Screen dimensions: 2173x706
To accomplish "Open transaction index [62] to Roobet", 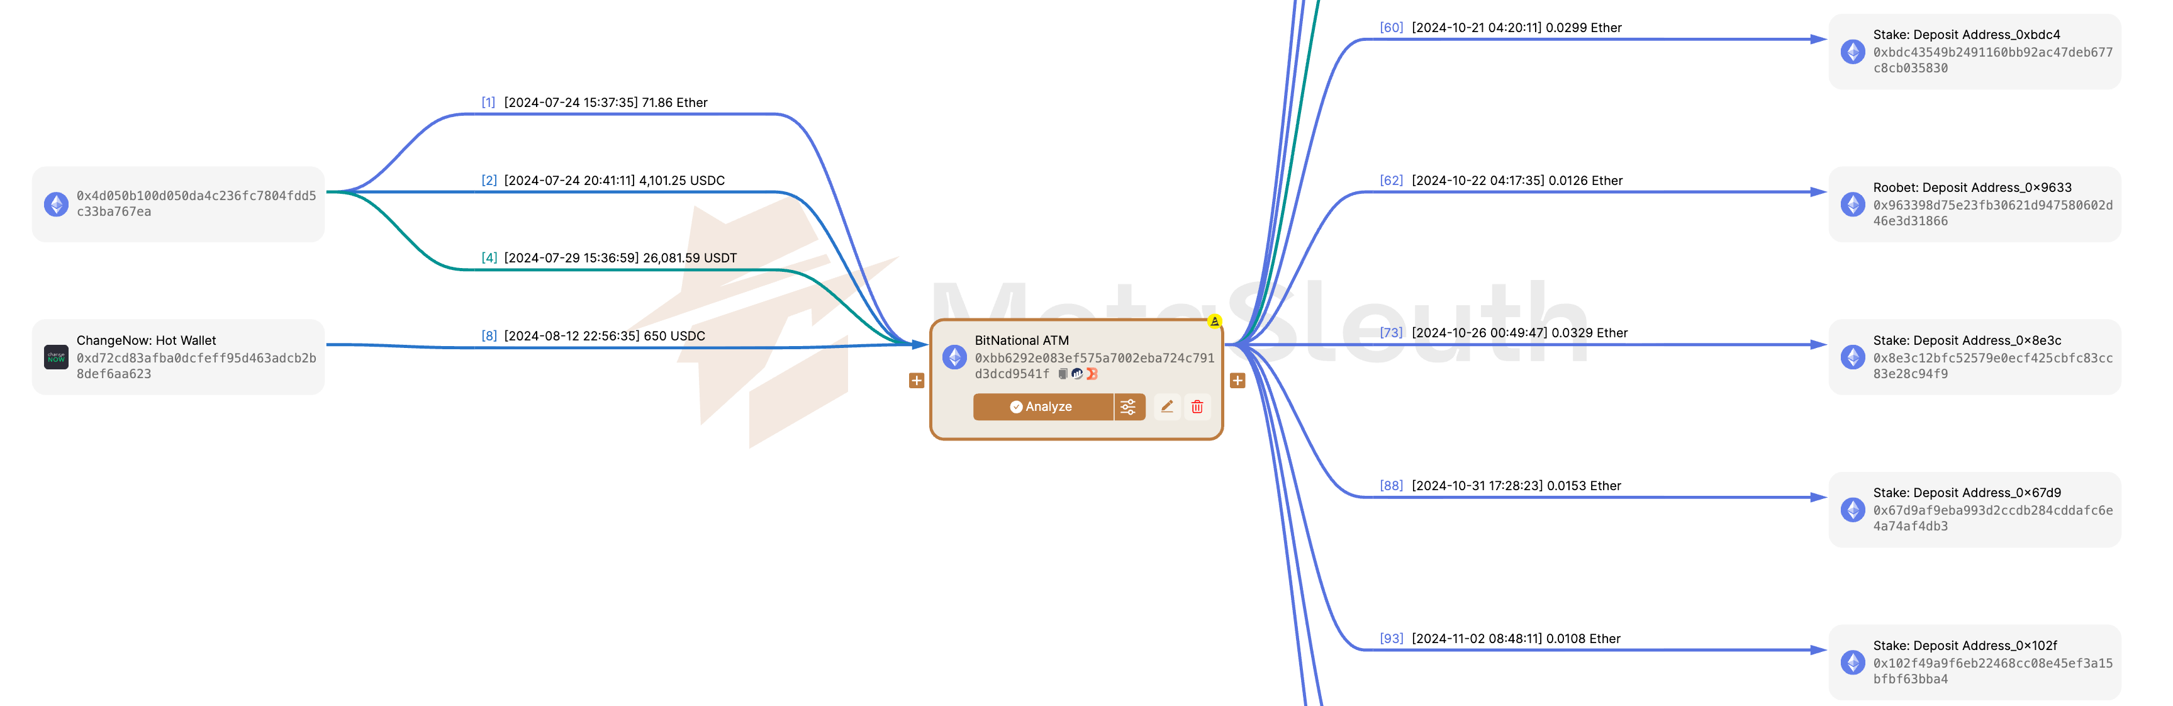I will [1390, 181].
